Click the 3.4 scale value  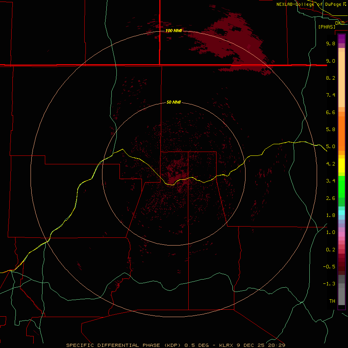tap(331, 181)
